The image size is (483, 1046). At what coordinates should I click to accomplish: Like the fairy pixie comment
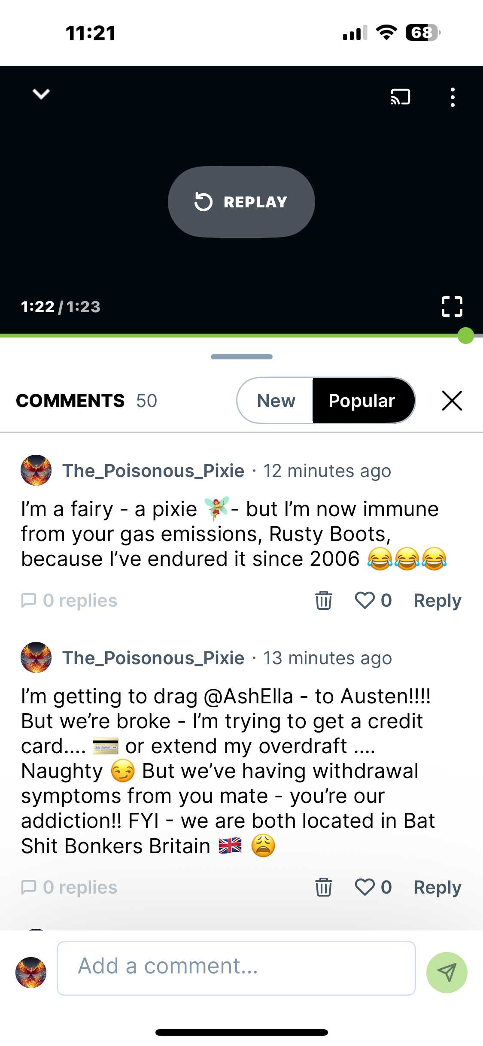coord(365,600)
